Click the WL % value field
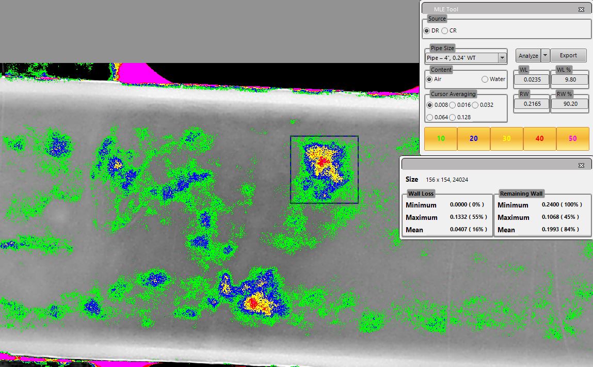 [569, 79]
